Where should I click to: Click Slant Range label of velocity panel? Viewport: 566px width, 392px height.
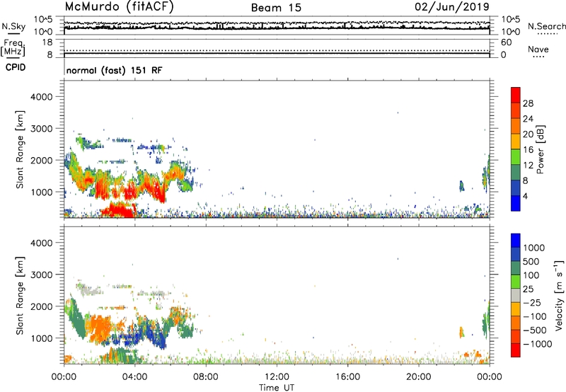20,295
